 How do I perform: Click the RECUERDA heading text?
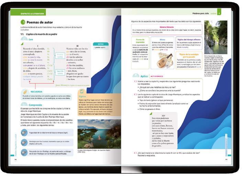pos(36,92)
